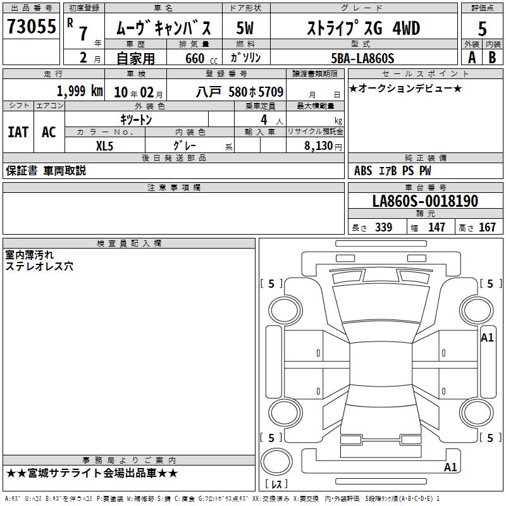Viewport: 506px width, 506px height.
Task: Select chassis number LA860S-0018190
Action: (x=425, y=201)
